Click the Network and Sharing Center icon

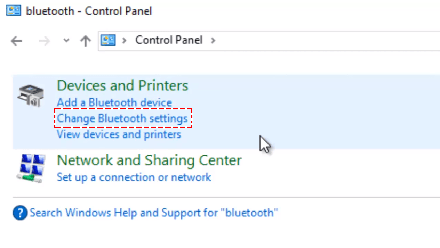click(31, 168)
